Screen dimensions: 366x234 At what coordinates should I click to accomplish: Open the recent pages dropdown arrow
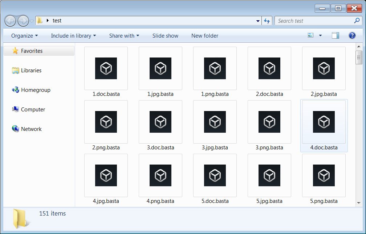point(32,21)
